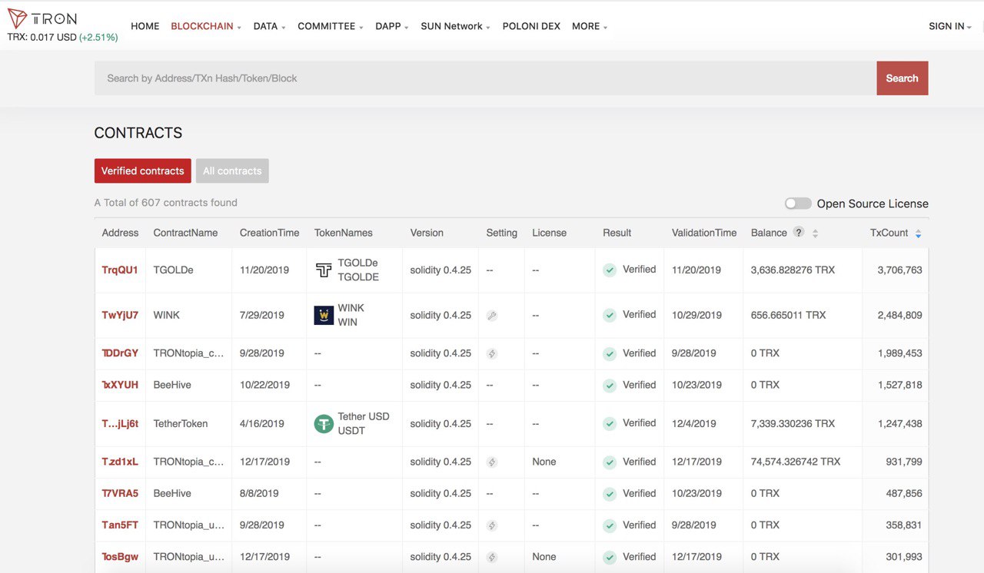
Task: Click verified checkmark icon in the TxXYUH row
Action: point(610,385)
